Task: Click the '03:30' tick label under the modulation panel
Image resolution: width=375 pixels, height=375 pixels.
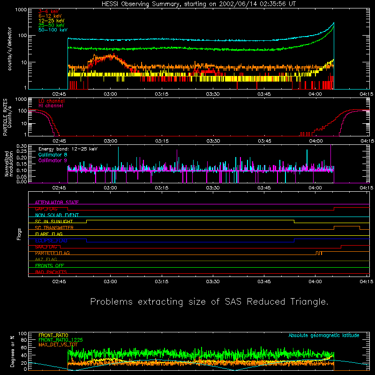Action: [213, 188]
